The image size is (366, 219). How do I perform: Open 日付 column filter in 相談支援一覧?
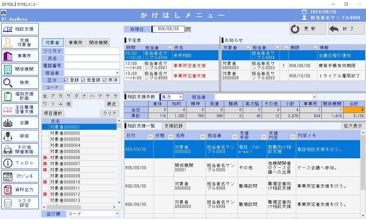[150, 137]
